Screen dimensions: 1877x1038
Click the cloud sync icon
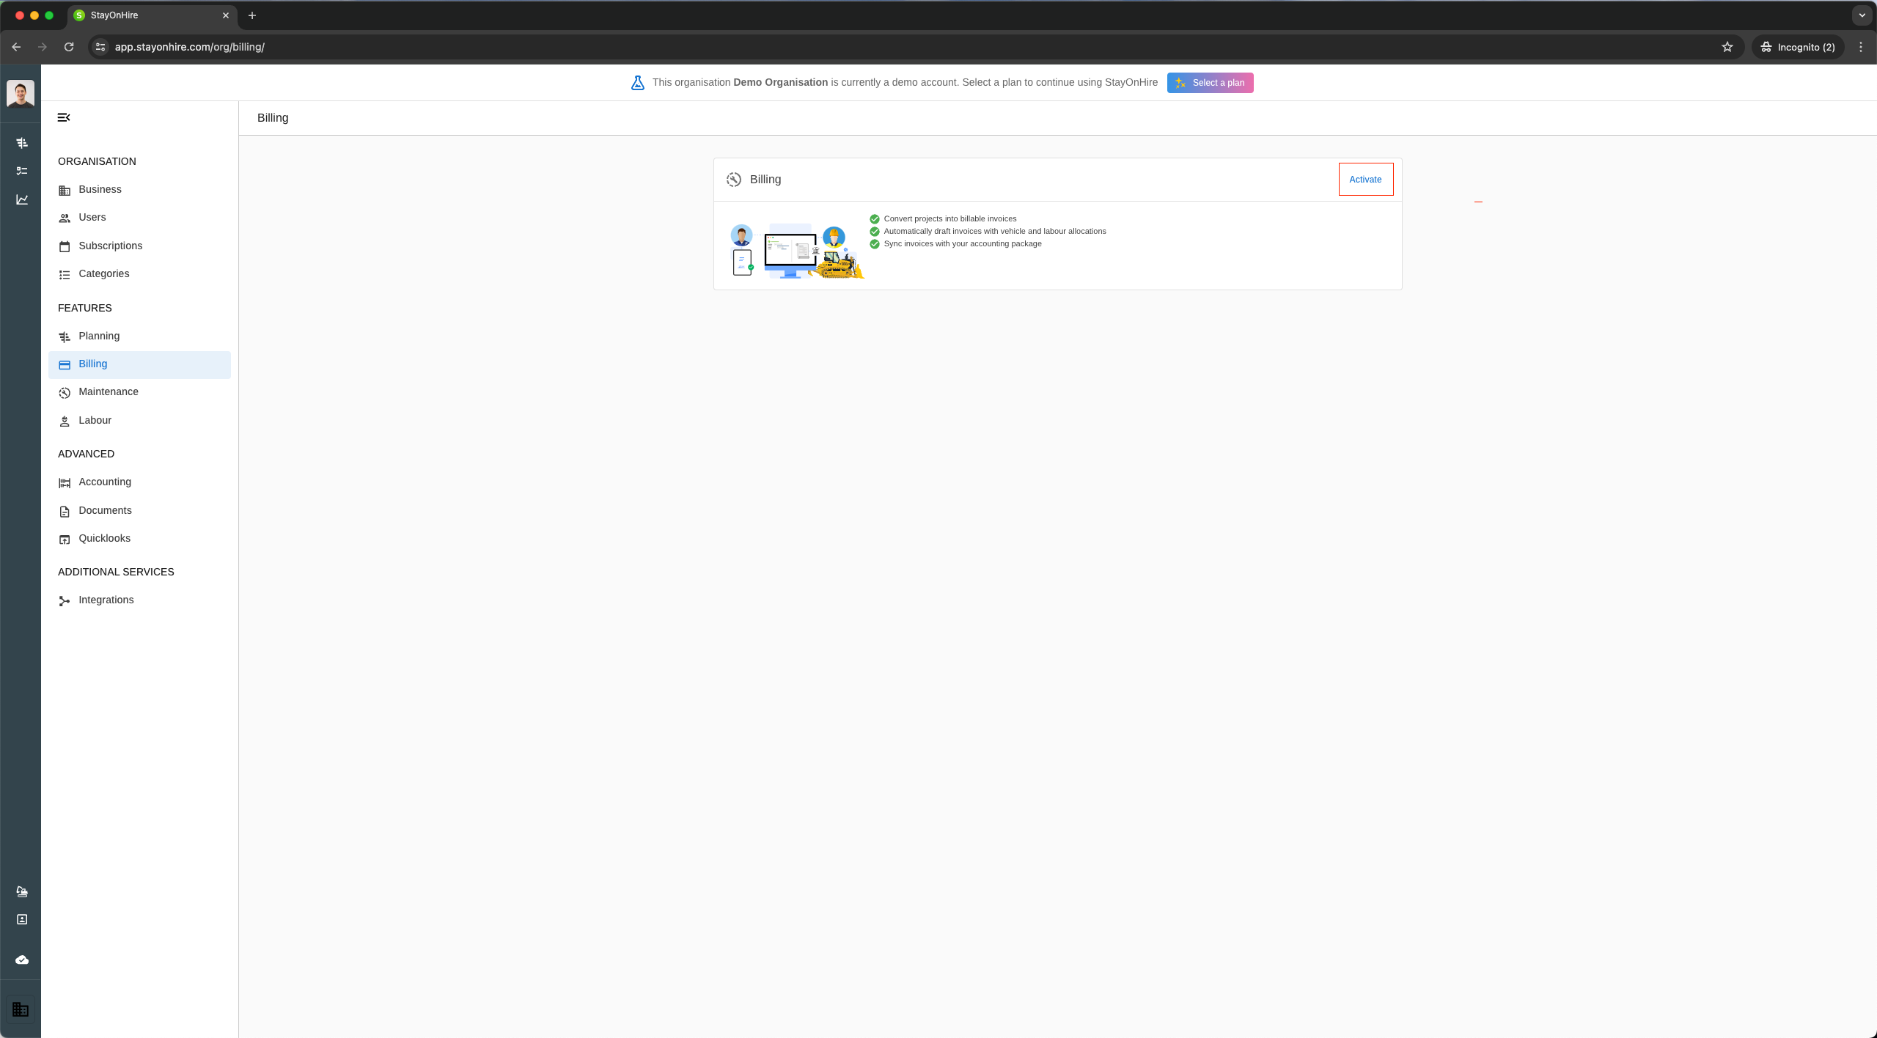click(x=22, y=960)
